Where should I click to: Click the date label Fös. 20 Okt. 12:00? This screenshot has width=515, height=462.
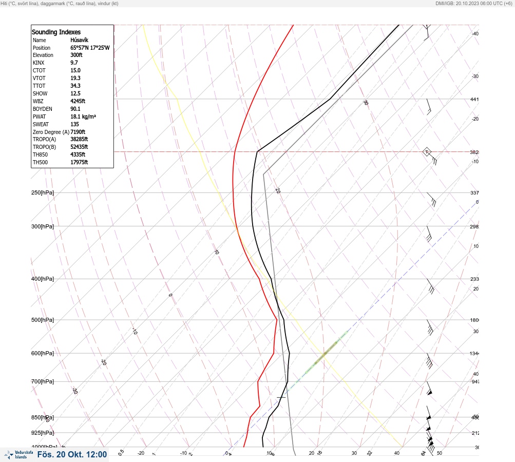click(x=72, y=454)
